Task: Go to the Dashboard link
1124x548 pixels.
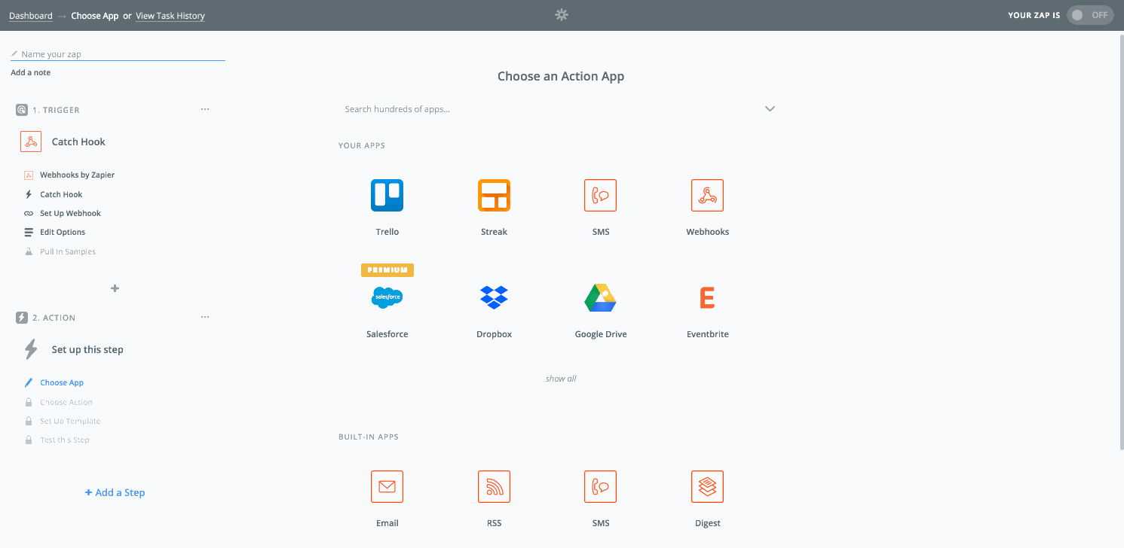Action: point(31,16)
